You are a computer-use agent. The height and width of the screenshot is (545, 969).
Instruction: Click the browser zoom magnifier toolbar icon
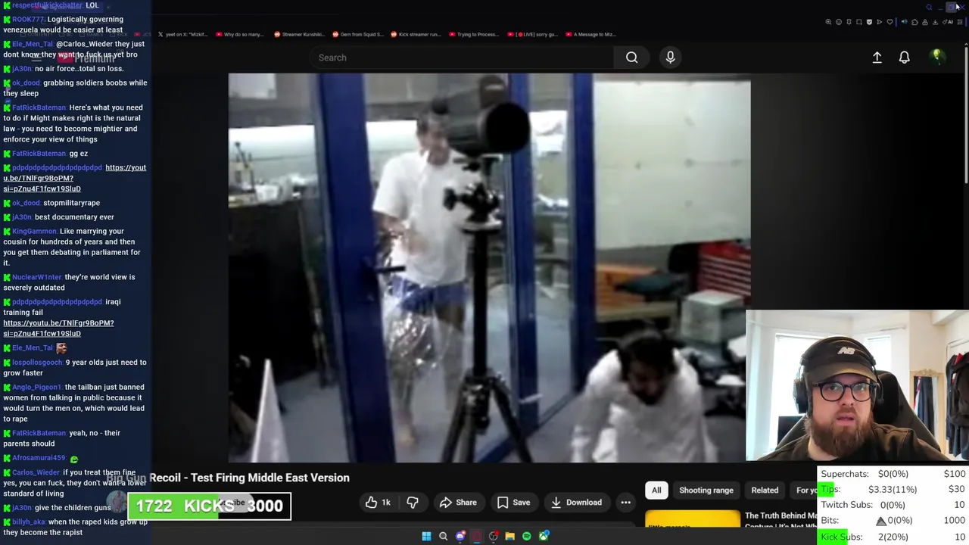click(828, 22)
